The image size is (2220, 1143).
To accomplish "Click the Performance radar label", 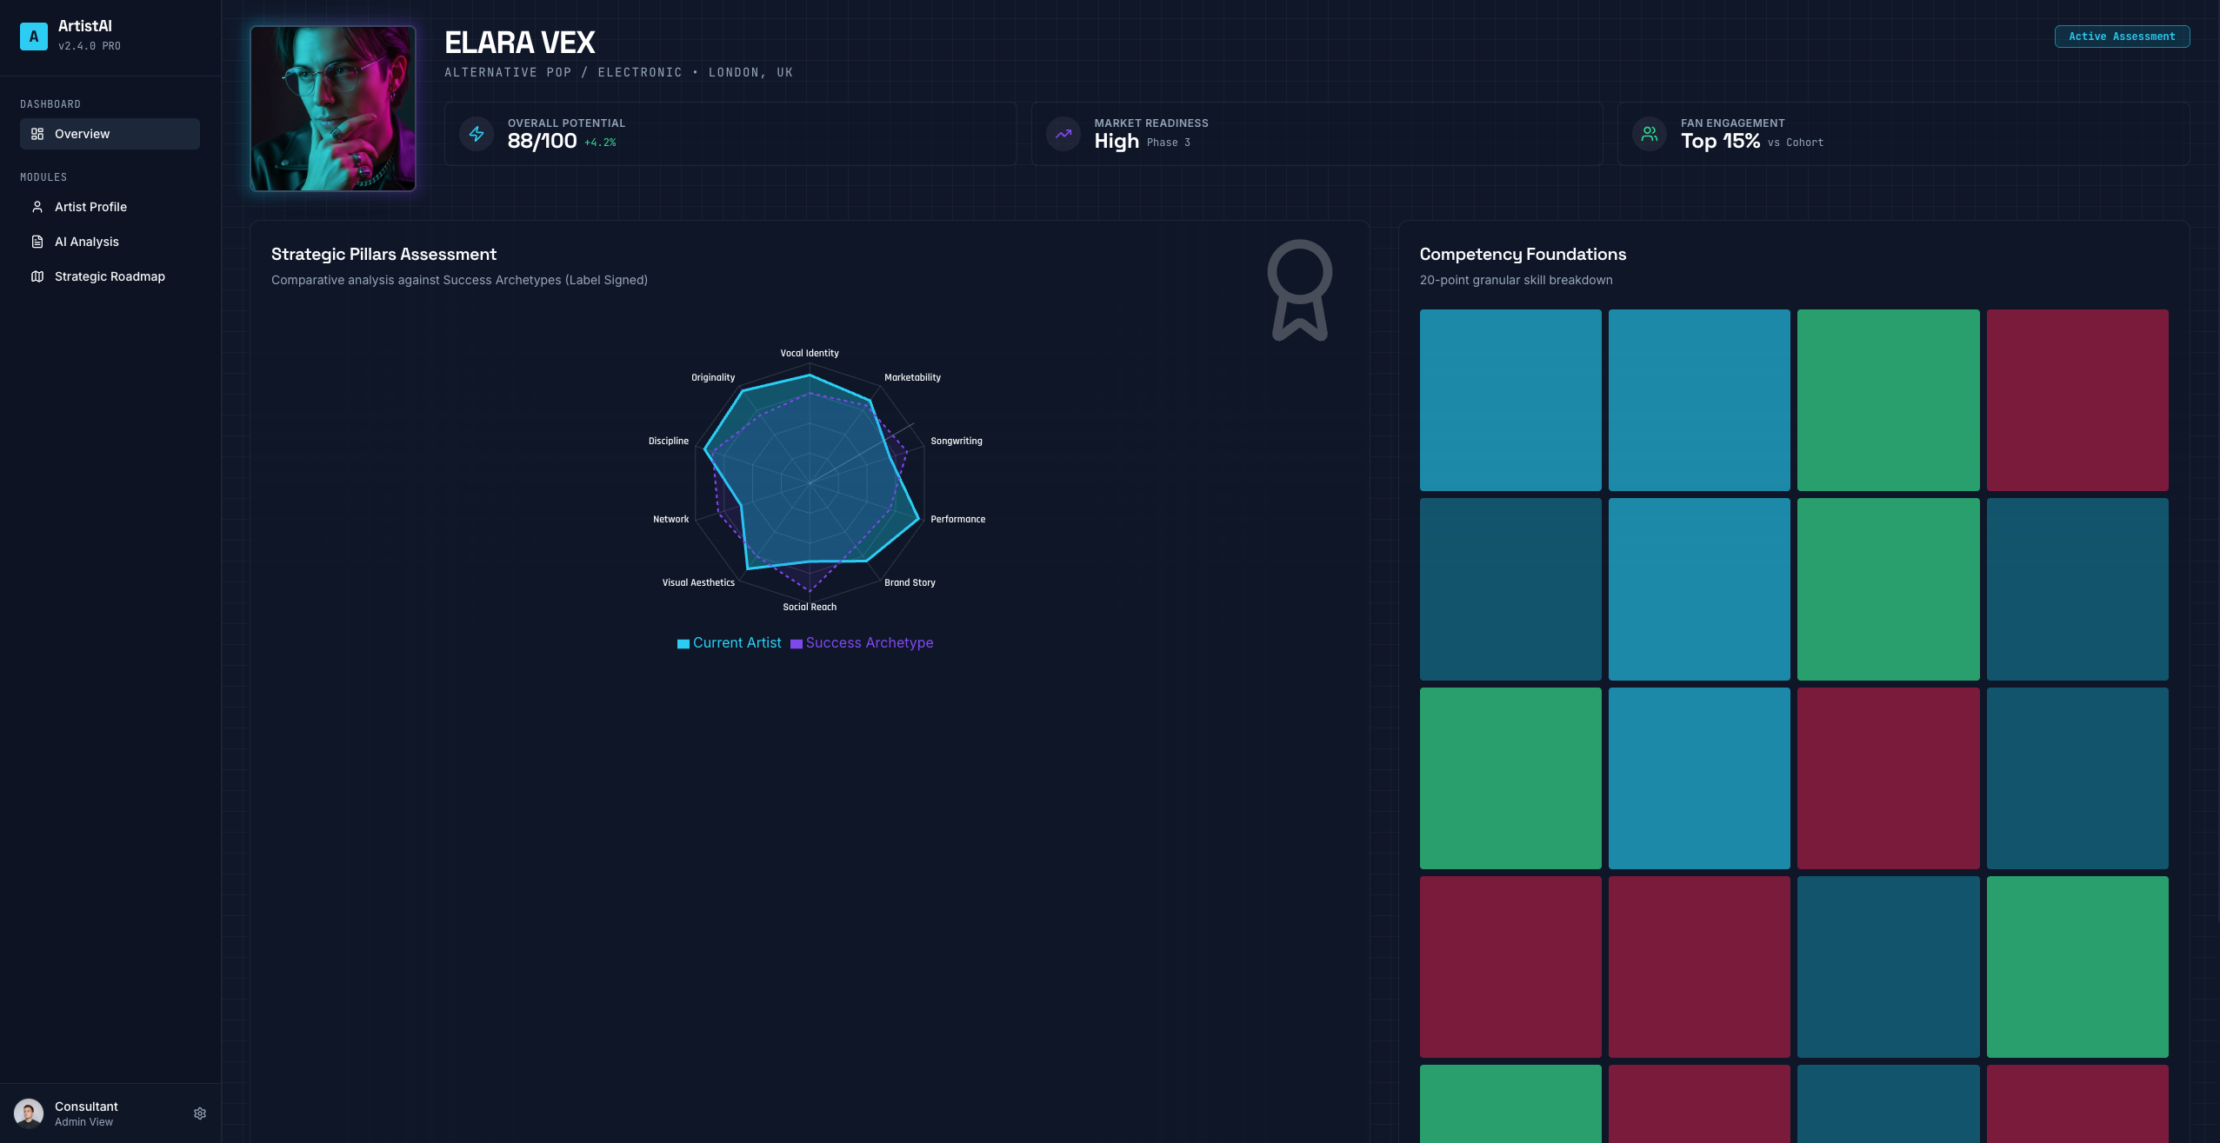I will click(958, 519).
